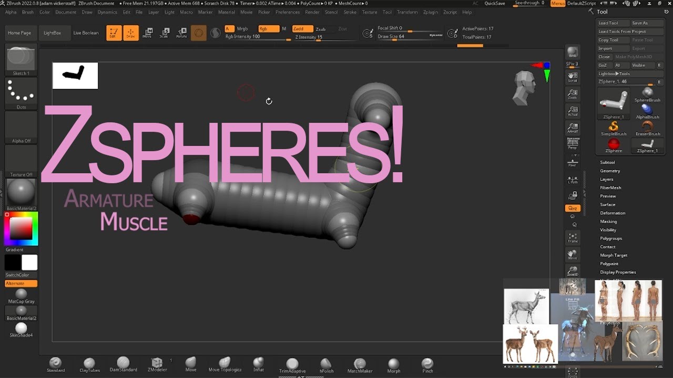
Task: Expand the Polygroups section
Action: click(611, 238)
